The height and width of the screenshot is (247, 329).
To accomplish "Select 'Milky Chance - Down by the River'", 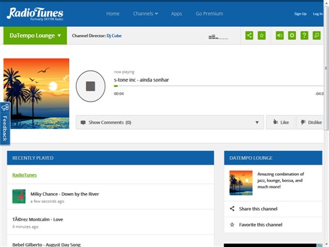I will coord(64,194).
